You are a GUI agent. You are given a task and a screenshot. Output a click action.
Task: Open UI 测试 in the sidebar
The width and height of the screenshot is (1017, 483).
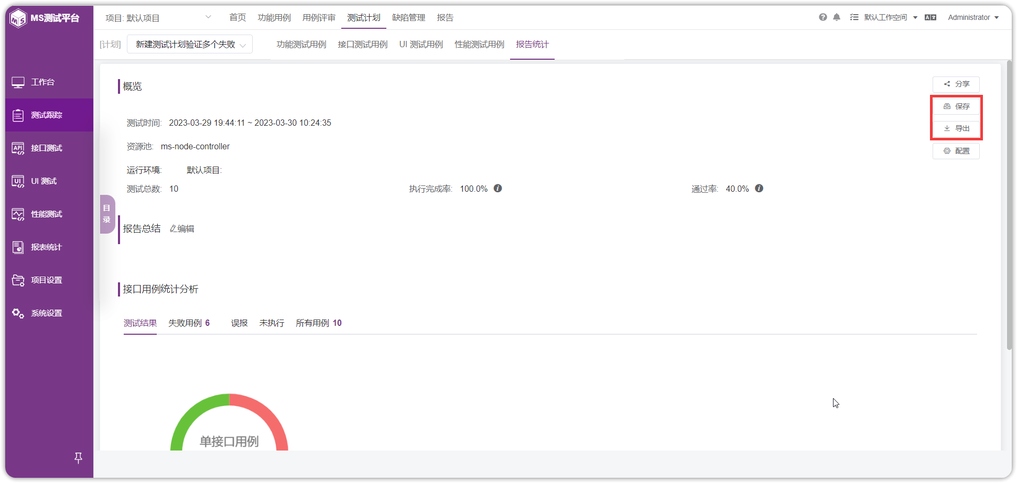(x=49, y=181)
